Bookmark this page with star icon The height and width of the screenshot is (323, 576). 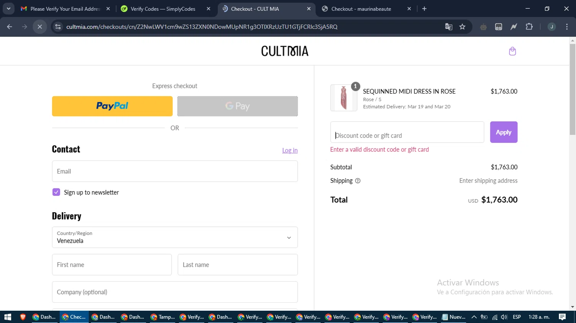(462, 27)
